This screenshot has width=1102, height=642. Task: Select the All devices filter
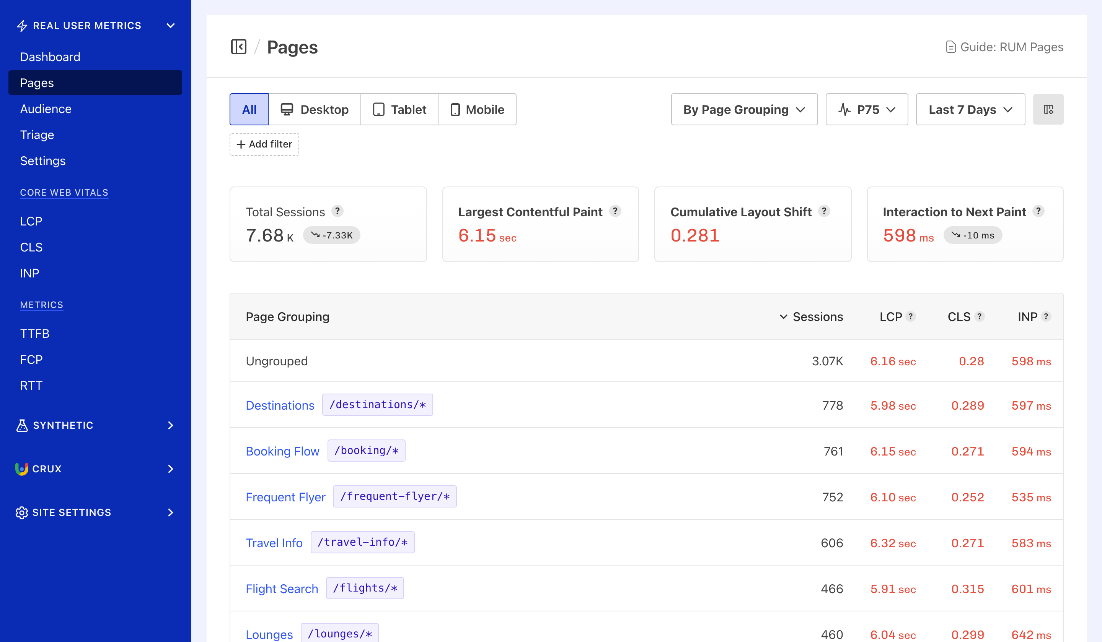pos(248,109)
